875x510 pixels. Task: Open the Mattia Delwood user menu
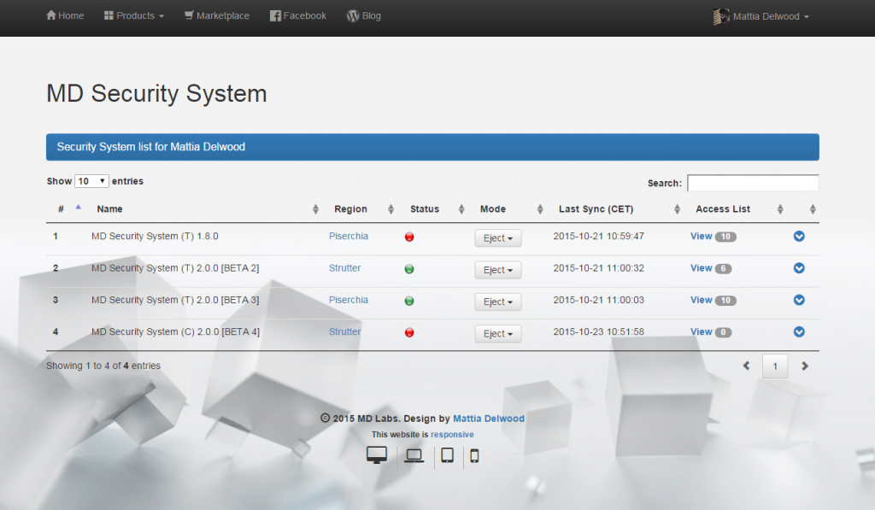761,16
